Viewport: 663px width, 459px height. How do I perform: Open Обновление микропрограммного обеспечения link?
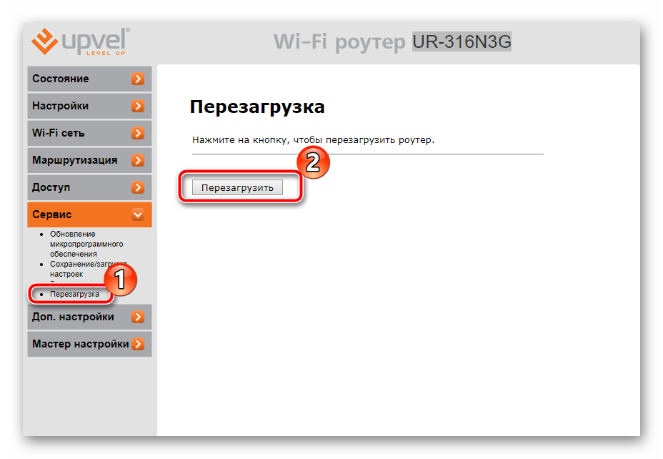click(x=86, y=244)
